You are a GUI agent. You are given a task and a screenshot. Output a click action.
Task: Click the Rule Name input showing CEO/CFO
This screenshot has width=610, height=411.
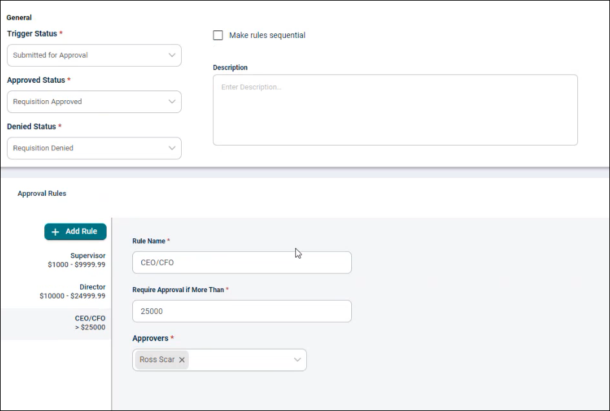tap(241, 262)
